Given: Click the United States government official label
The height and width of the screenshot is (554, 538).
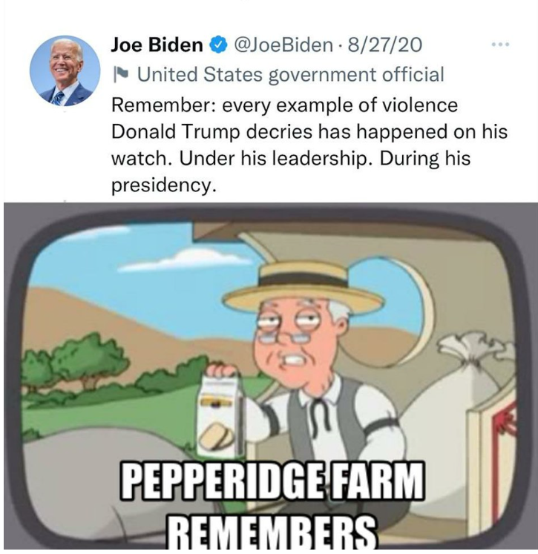Looking at the screenshot, I should [291, 75].
